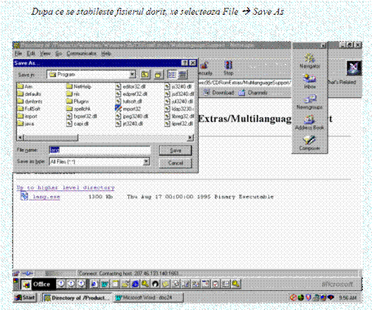This screenshot has height=310, width=372.
Task: Select the bpref32.dll file
Action: coord(82,116)
